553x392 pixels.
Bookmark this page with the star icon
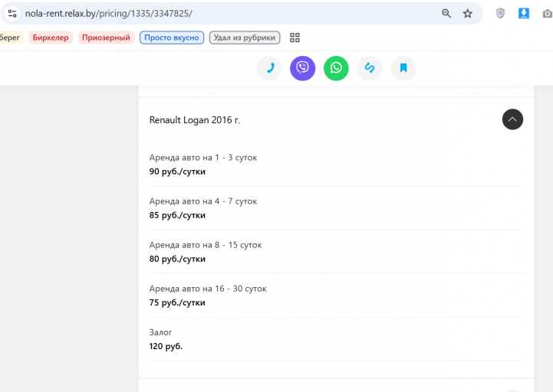click(468, 14)
